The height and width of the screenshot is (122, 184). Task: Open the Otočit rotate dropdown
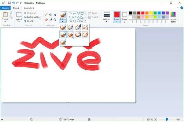(29, 21)
